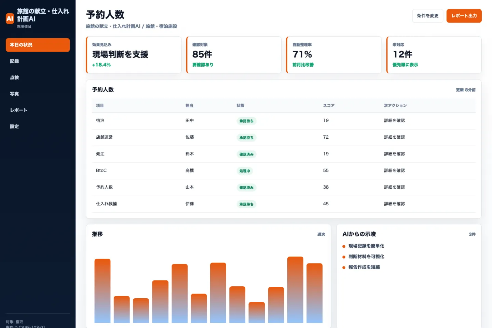Click the 現場記録を簡単化 suggestion

[366, 246]
